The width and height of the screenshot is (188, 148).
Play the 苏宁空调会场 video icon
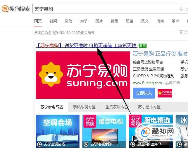39,144
